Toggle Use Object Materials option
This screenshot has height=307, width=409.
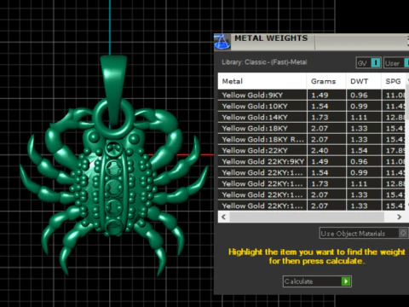364,234
